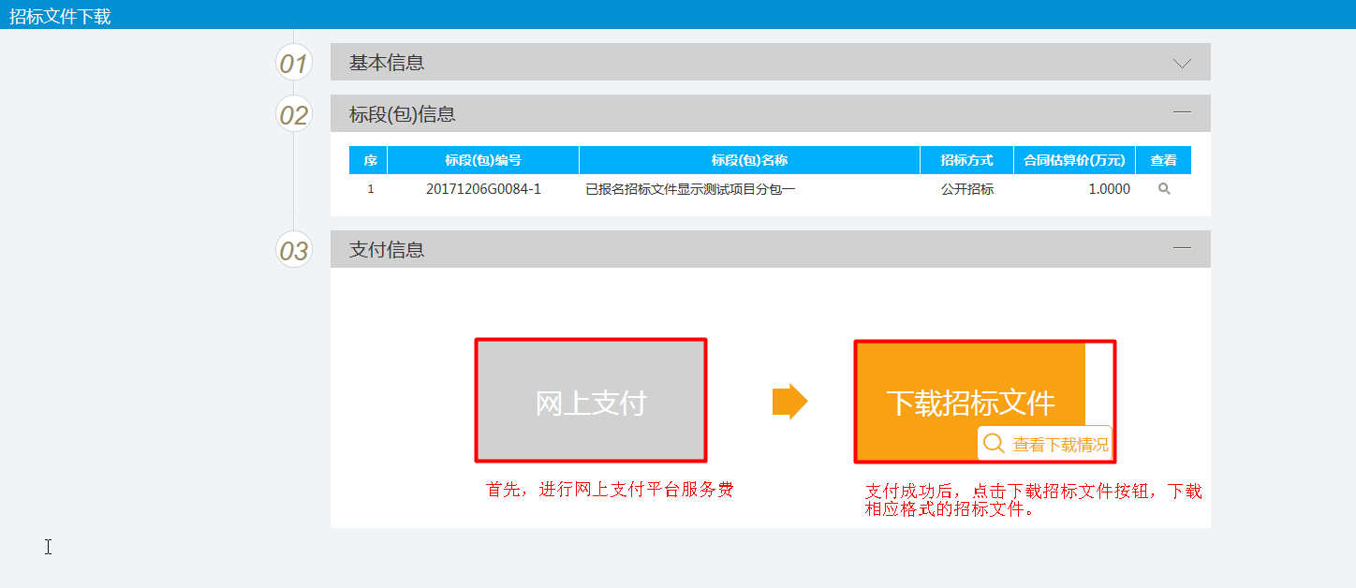1356x588 pixels.
Task: Click the 招标方式 column header
Action: tap(966, 159)
